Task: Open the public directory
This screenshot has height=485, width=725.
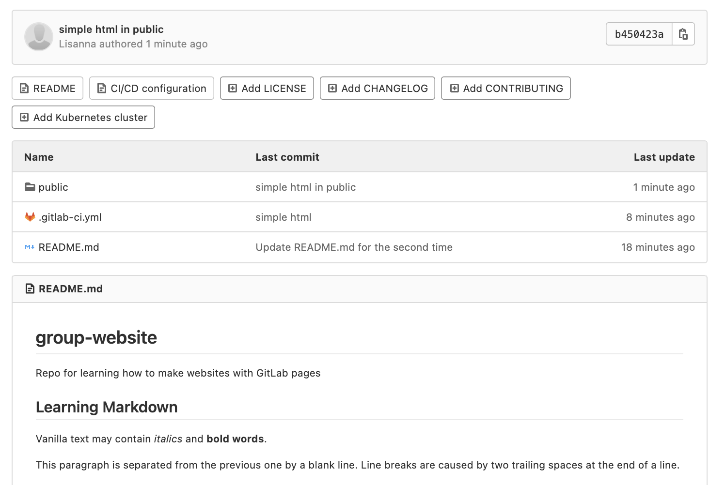Action: 53,187
